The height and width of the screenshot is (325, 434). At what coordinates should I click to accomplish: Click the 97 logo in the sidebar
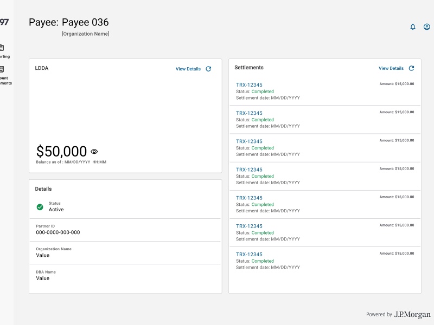click(4, 22)
